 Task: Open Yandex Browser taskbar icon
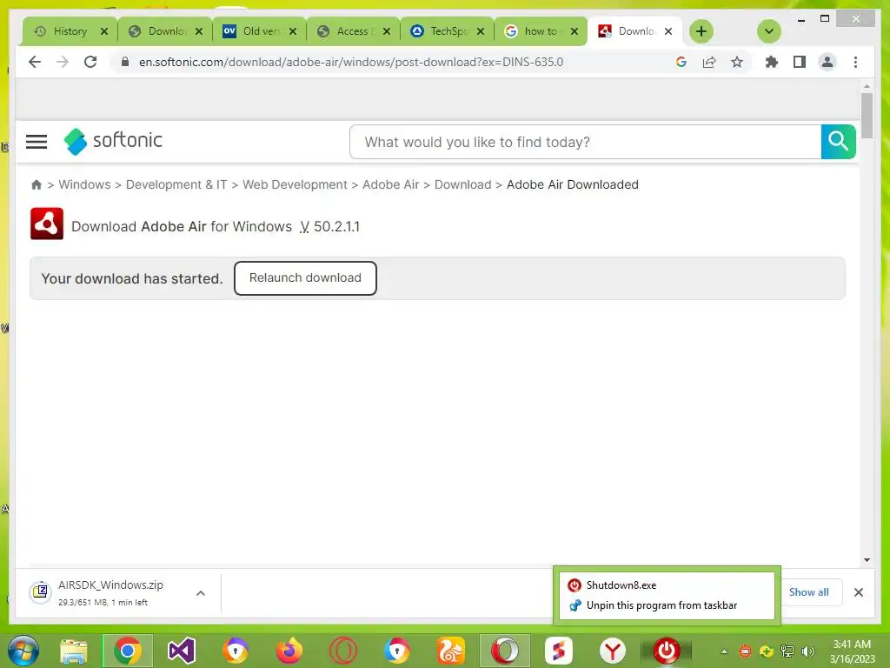(x=612, y=651)
